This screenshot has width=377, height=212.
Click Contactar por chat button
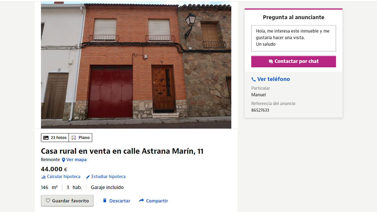(x=293, y=62)
